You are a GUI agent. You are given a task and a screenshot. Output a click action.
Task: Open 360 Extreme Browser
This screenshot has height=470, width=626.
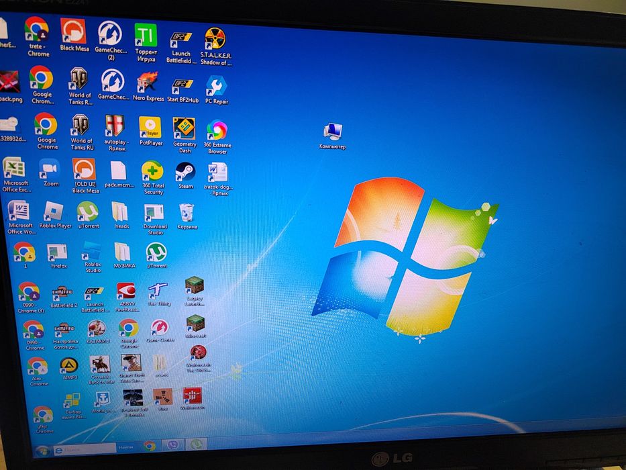click(x=217, y=137)
